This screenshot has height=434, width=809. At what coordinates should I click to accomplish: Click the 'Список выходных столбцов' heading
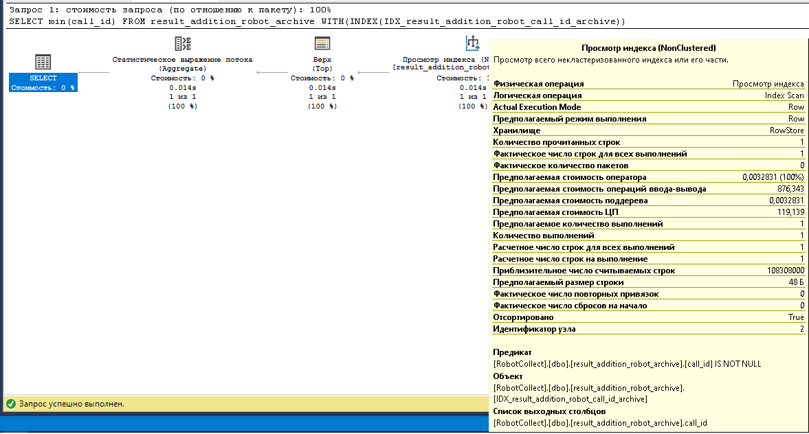tap(540, 411)
